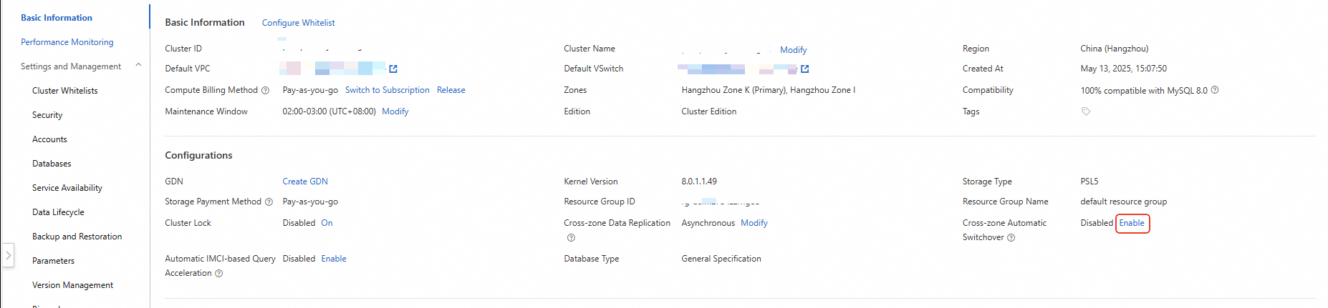Modify the Maintenance Window setting
This screenshot has width=1328, height=308.
click(x=395, y=111)
